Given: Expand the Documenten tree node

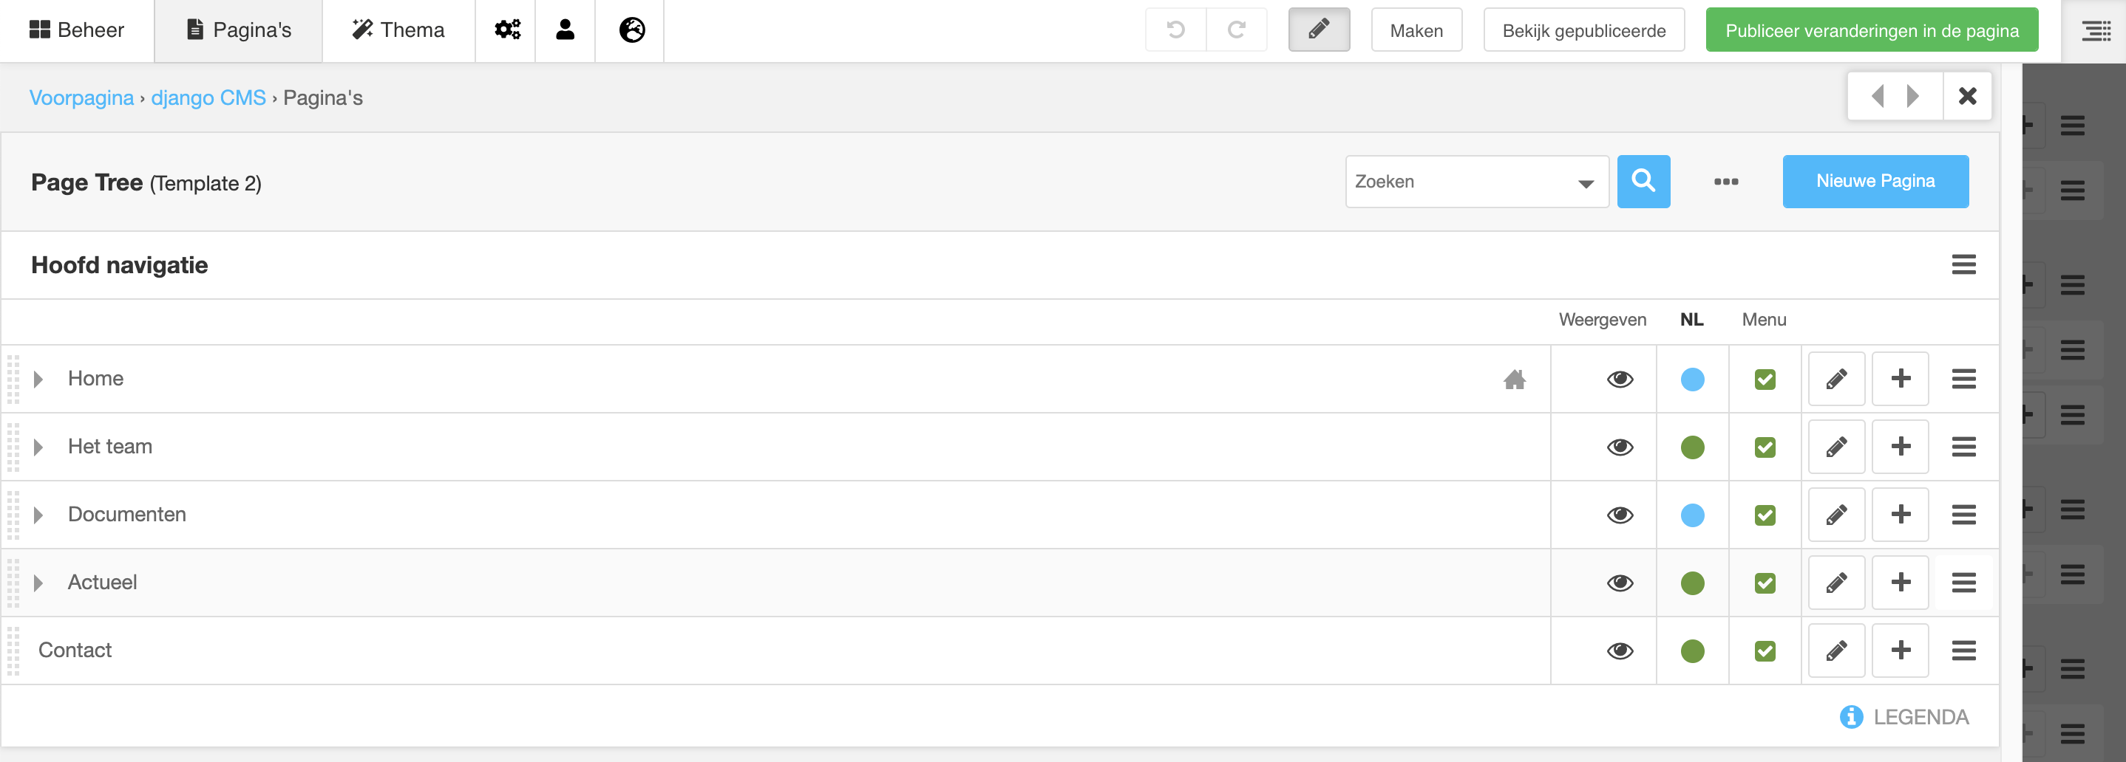Looking at the screenshot, I should tap(38, 515).
